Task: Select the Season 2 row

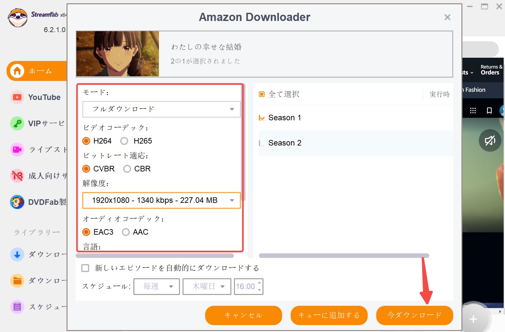Action: 356,143
